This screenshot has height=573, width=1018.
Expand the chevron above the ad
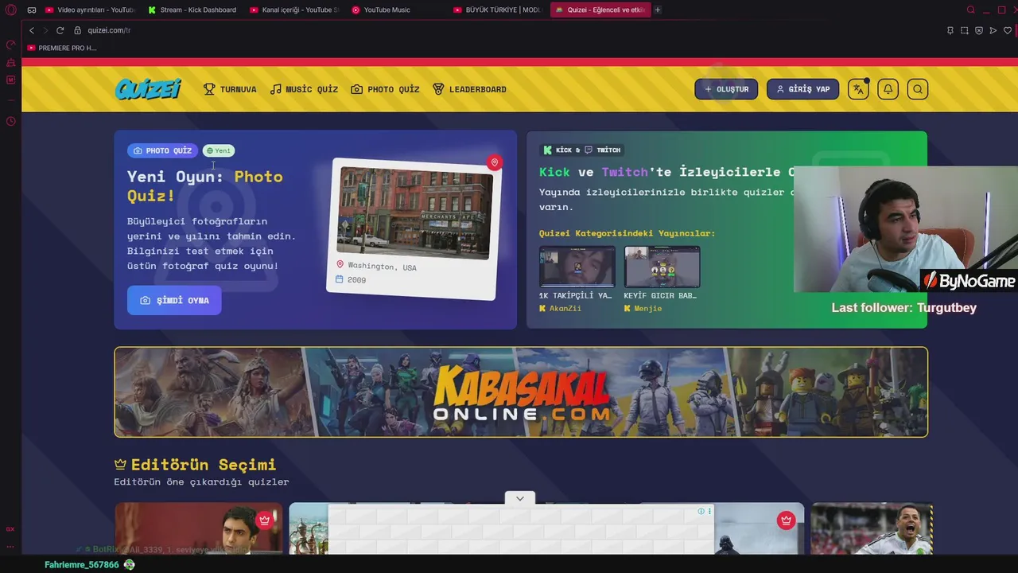click(519, 498)
